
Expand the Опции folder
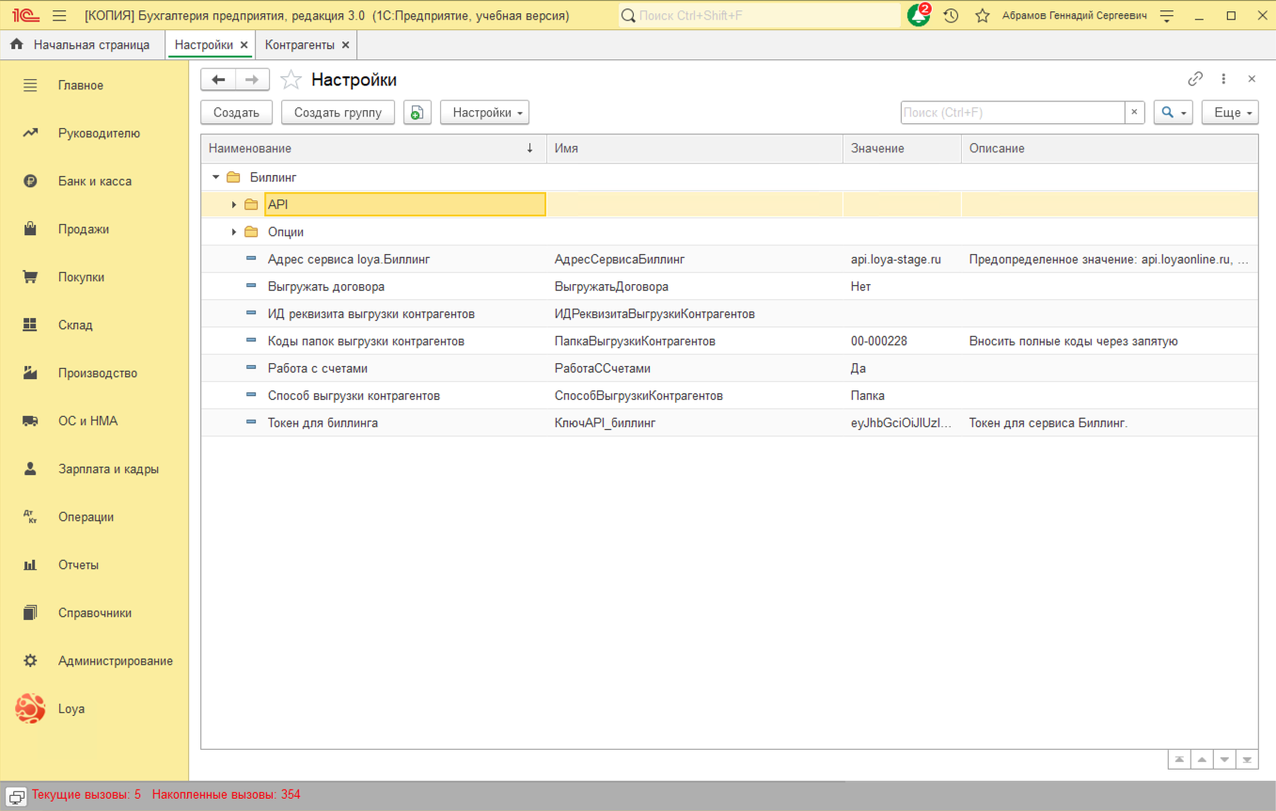coord(234,231)
